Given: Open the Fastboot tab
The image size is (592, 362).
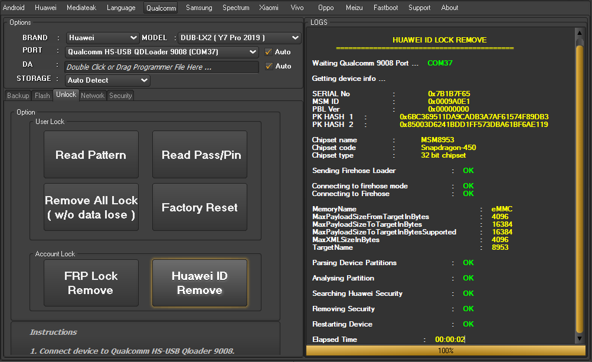Looking at the screenshot, I should (x=385, y=8).
